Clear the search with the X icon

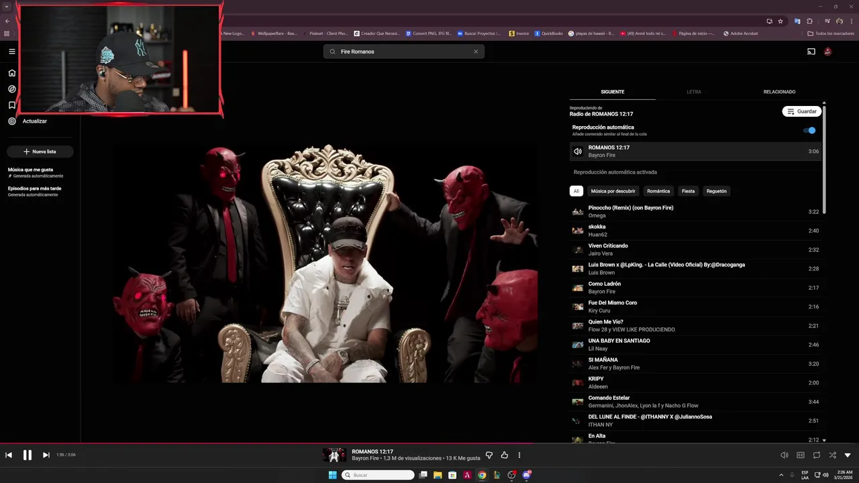pyautogui.click(x=476, y=52)
